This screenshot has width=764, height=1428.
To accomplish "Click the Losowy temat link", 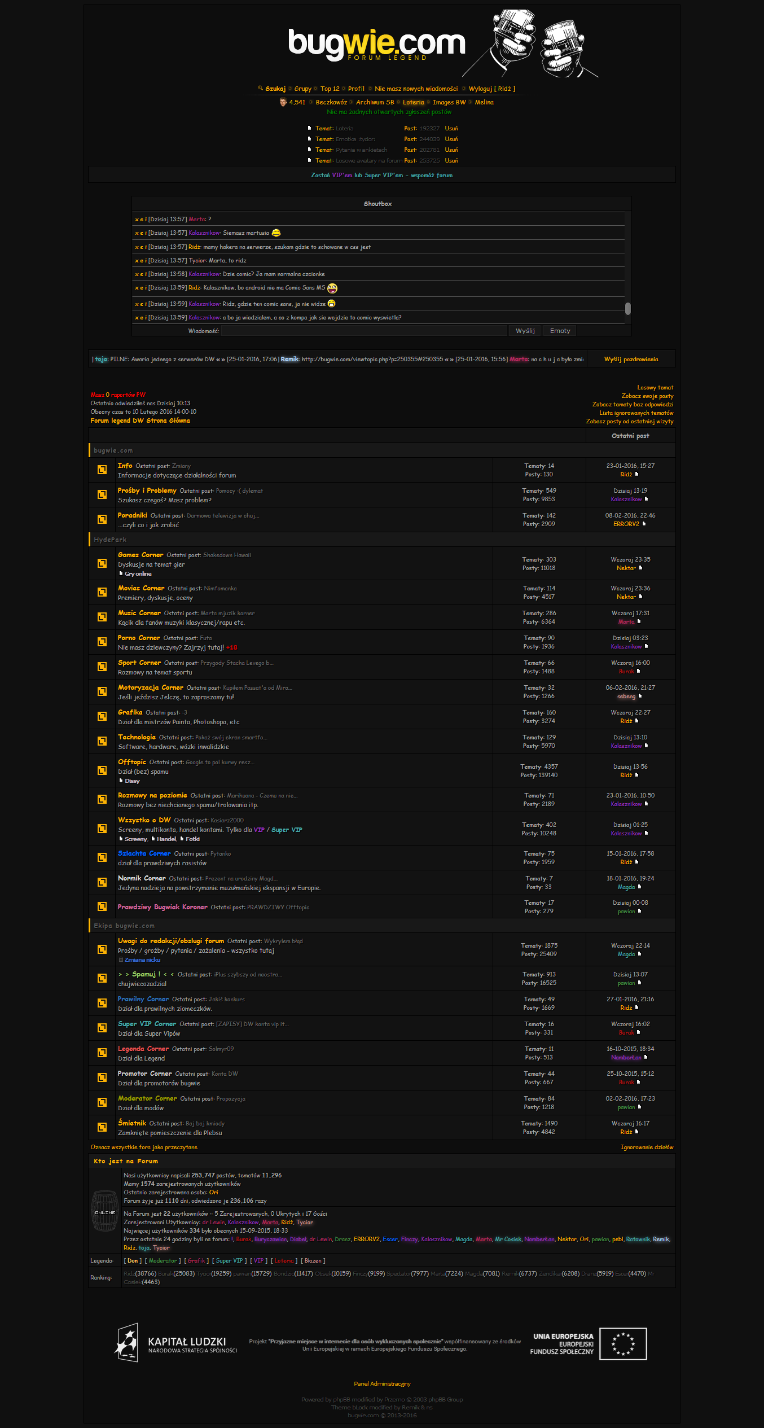I will tap(655, 388).
